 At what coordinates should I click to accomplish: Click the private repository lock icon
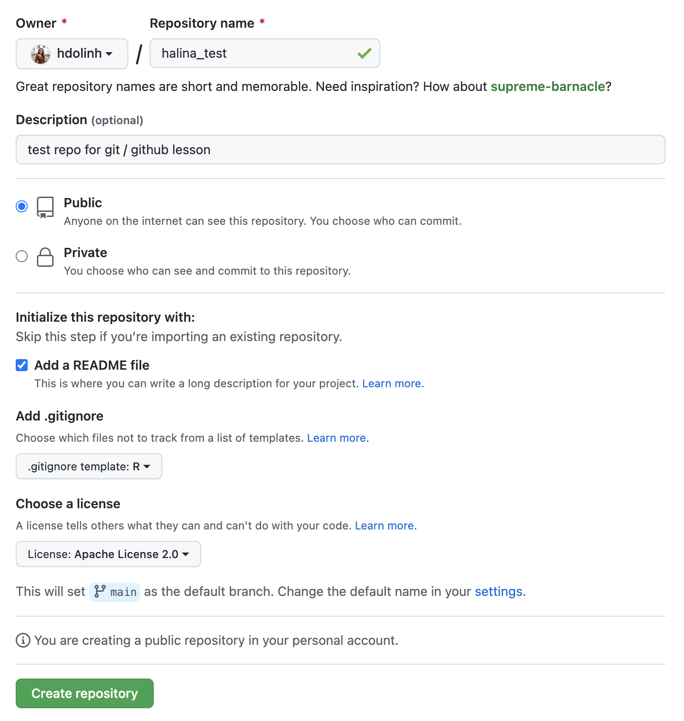coord(45,257)
